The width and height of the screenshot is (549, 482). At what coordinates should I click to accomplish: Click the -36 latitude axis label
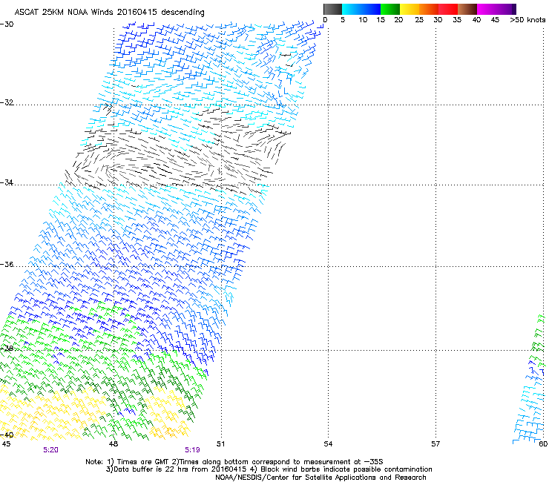[x=7, y=264]
